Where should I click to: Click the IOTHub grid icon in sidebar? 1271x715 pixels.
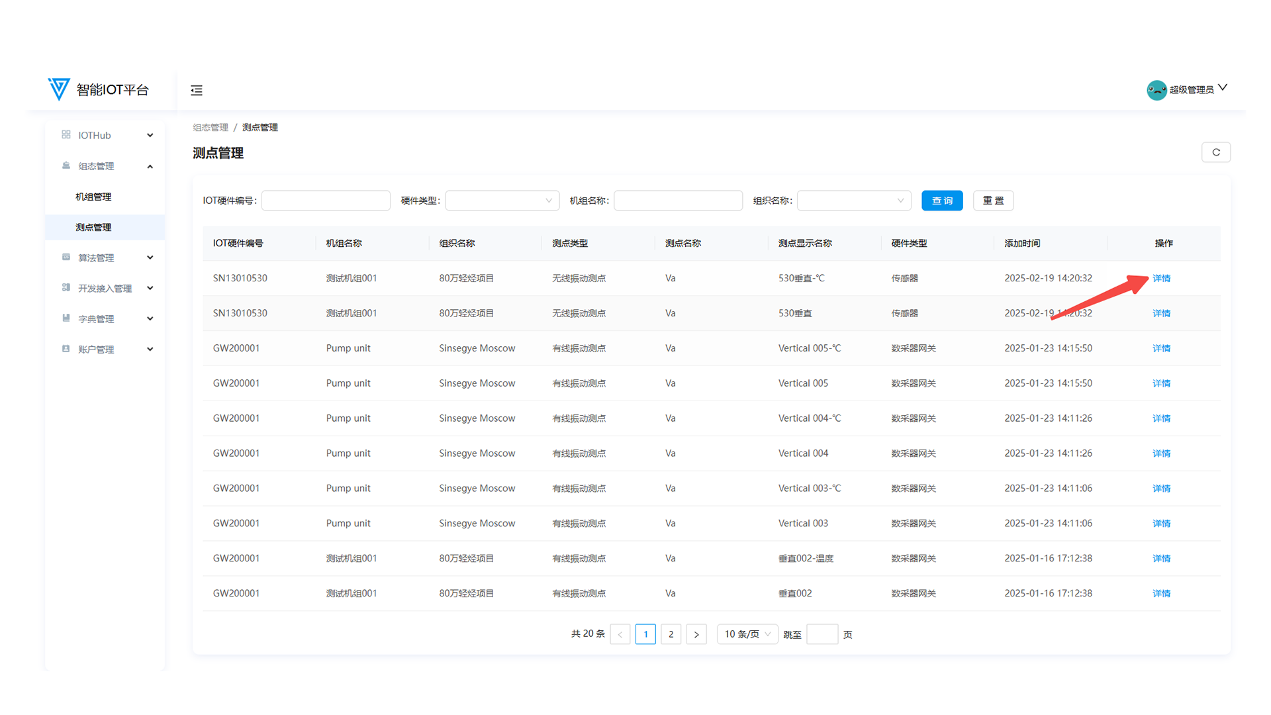(66, 135)
